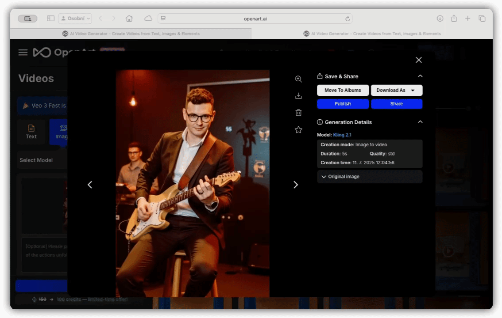Close the preview dialog with the X
Screen dimensions: 502x318
coord(418,60)
